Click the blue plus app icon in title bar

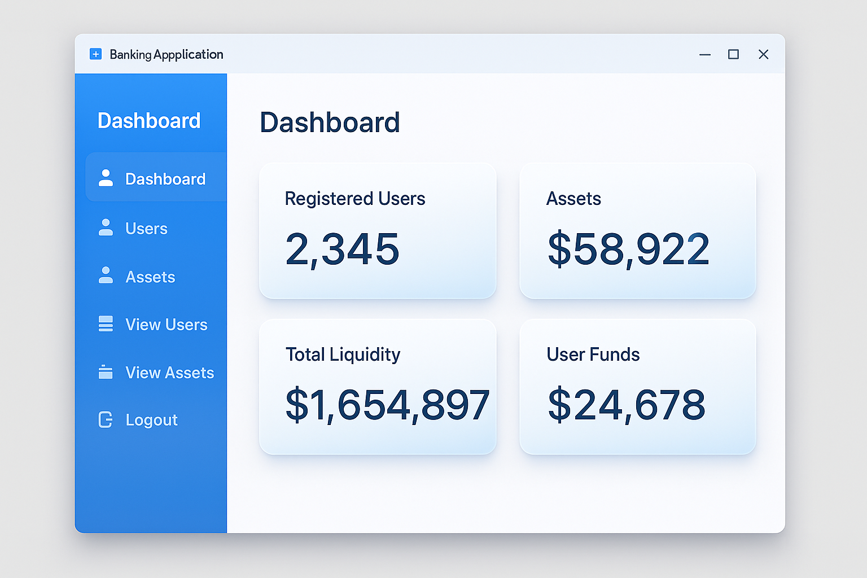pos(96,54)
